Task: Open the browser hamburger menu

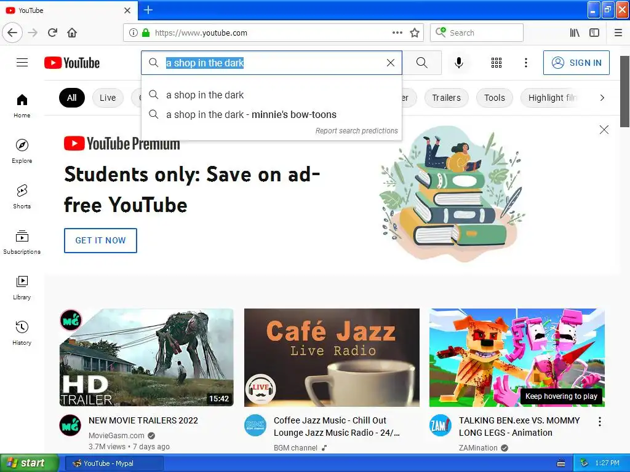Action: tap(618, 33)
